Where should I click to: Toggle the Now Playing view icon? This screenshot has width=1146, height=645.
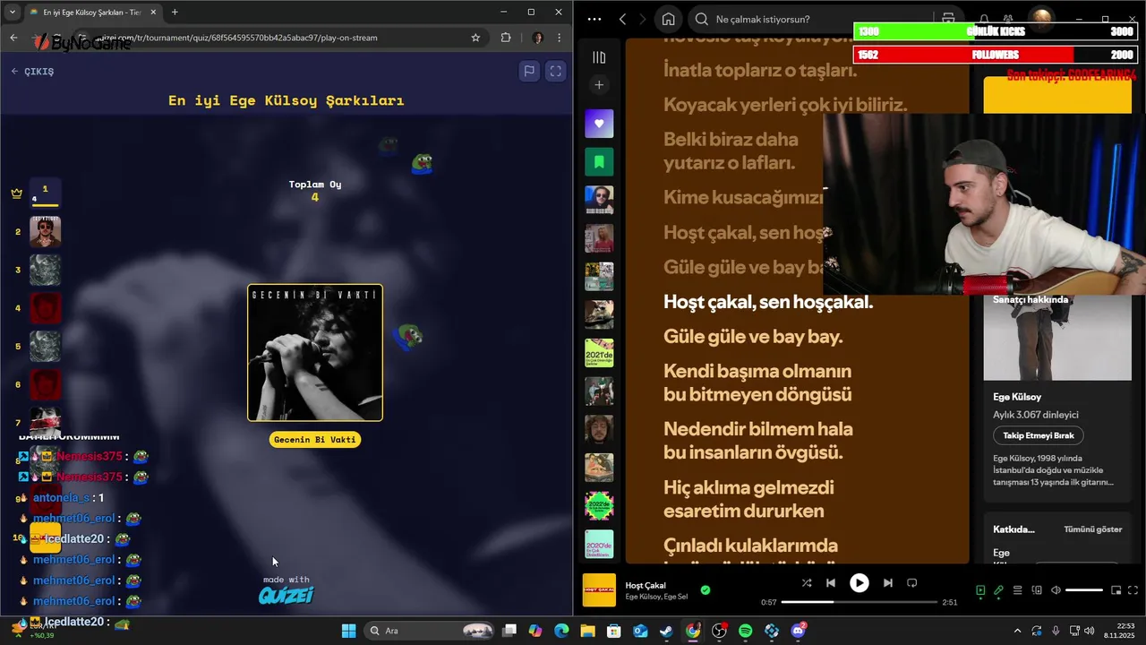point(980,590)
